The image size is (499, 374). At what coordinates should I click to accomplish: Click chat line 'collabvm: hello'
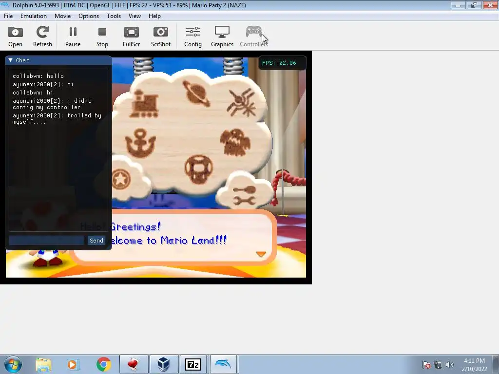38,76
